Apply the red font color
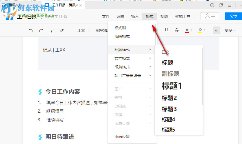This screenshot has height=144, width=242. coord(187,30)
